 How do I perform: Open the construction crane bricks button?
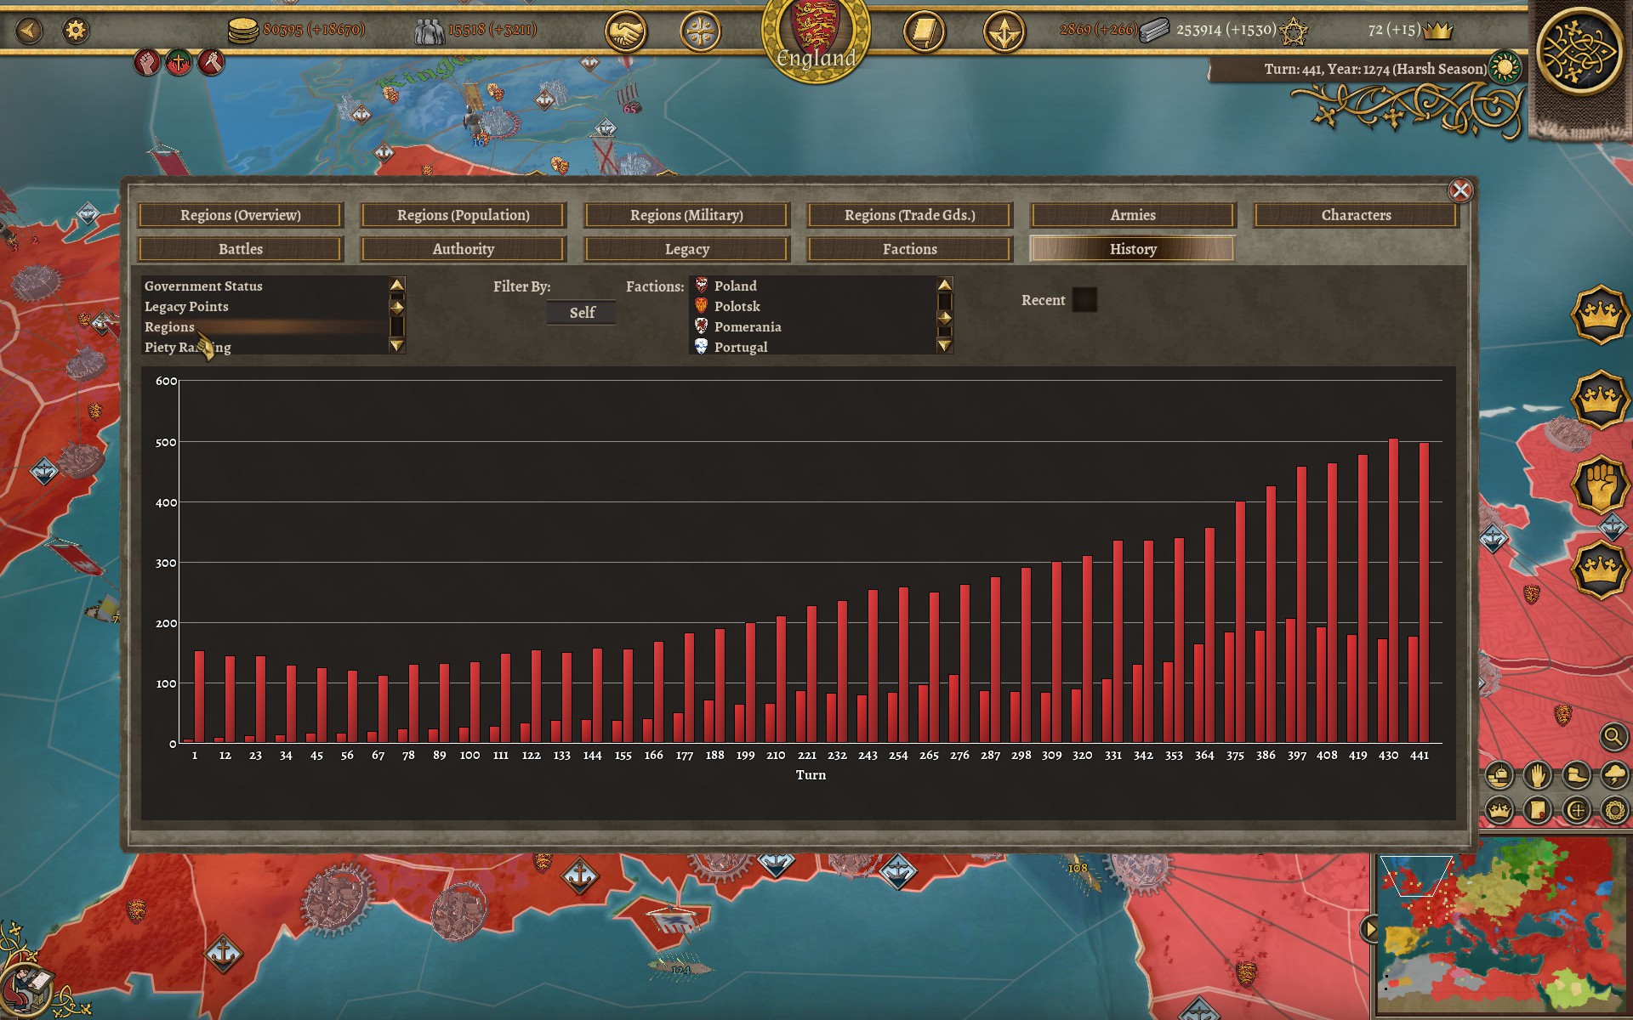pyautogui.click(x=1499, y=775)
